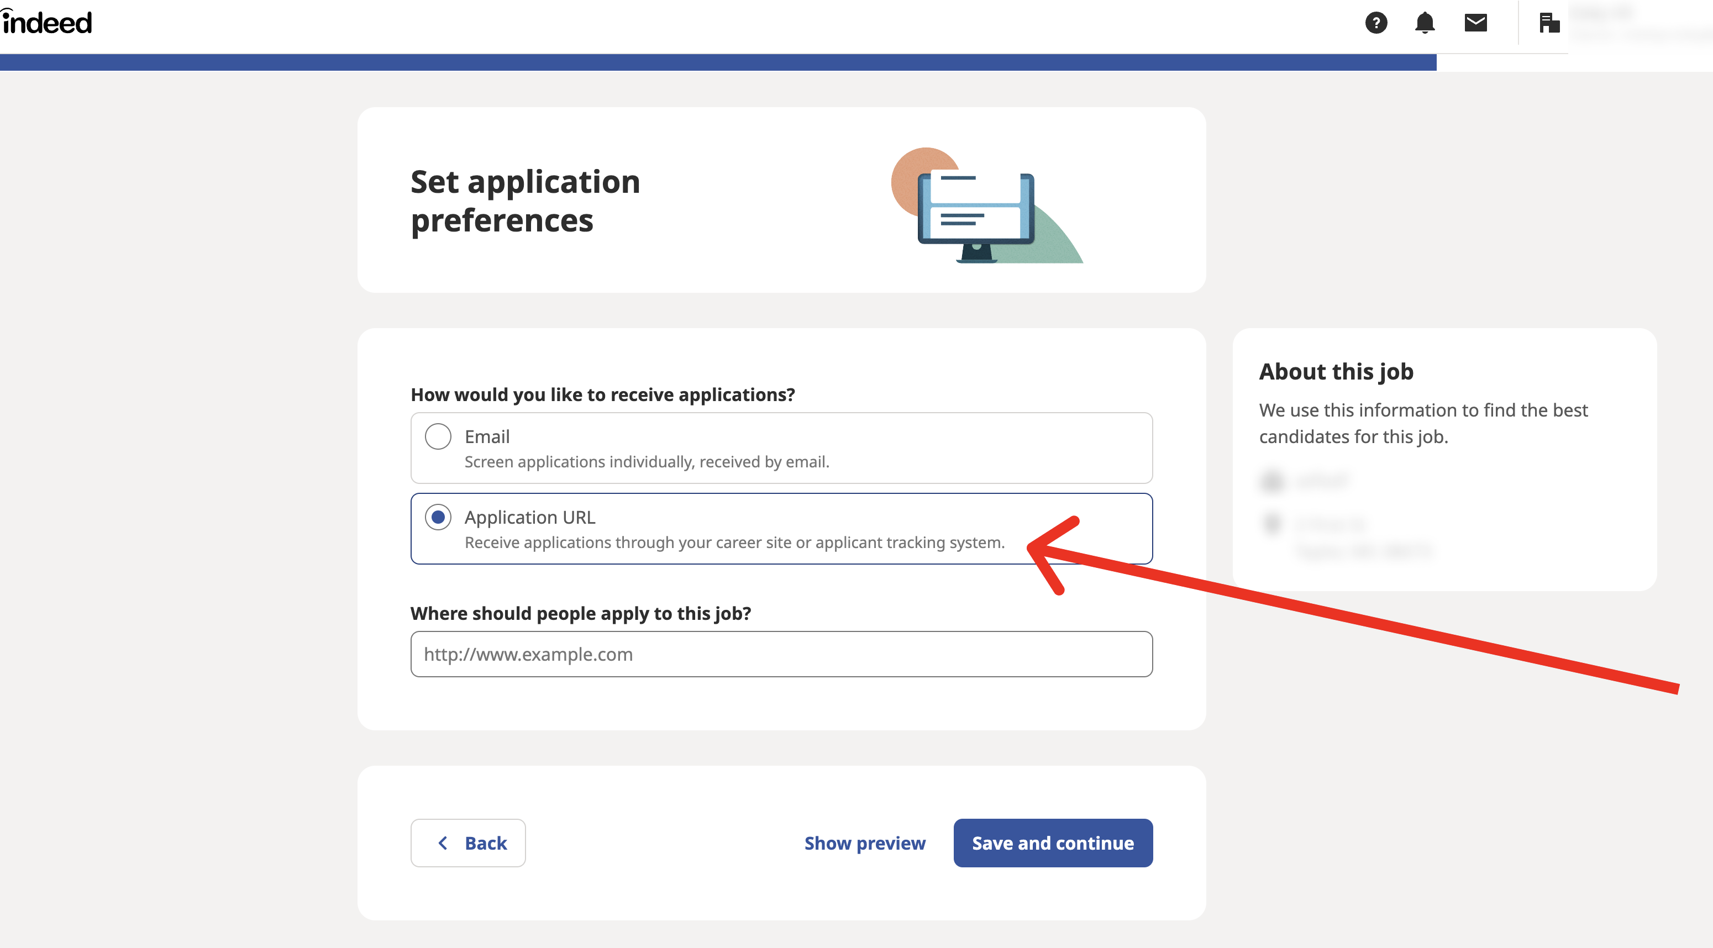
Task: Click the blurred location icon in sidebar
Action: point(1271,523)
